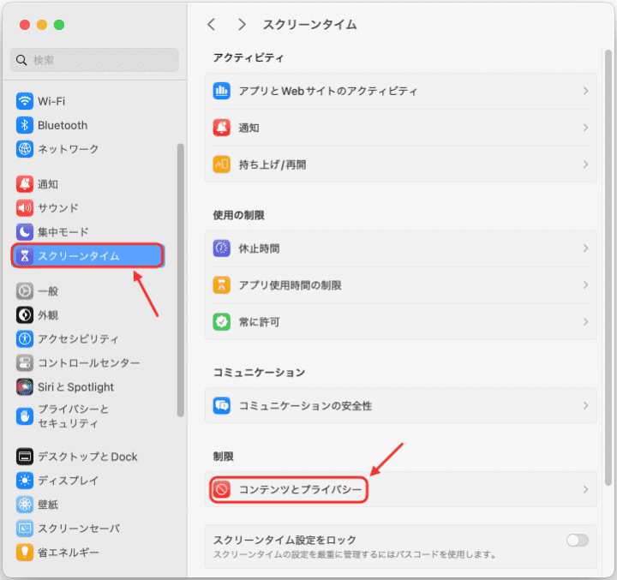Go forward with the right arrow button
Image resolution: width=617 pixels, height=580 pixels.
pos(242,24)
